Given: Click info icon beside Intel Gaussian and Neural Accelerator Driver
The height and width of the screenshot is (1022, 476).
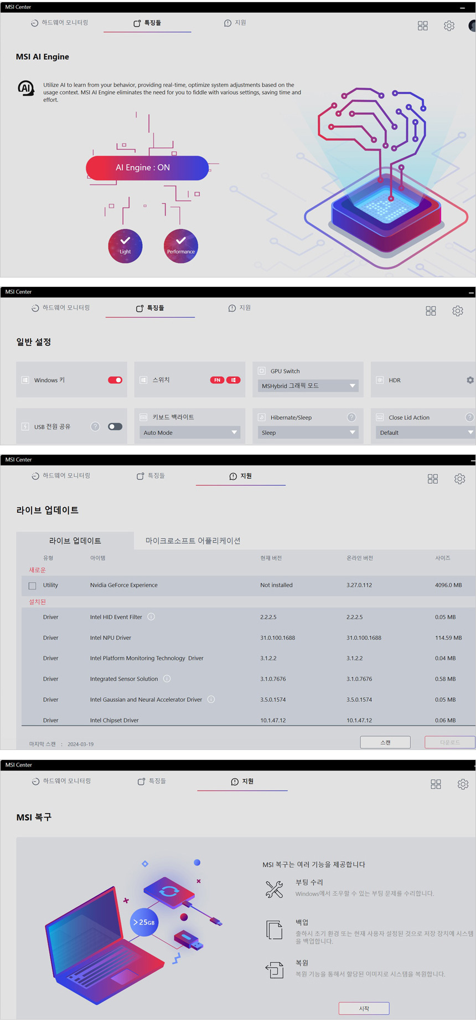Looking at the screenshot, I should click(x=211, y=699).
